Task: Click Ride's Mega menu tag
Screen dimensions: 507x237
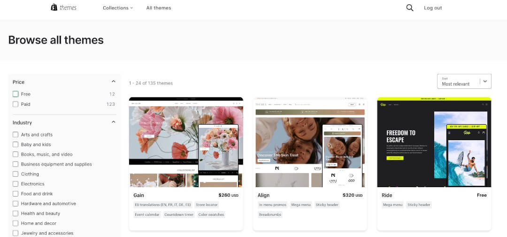Action: point(393,205)
